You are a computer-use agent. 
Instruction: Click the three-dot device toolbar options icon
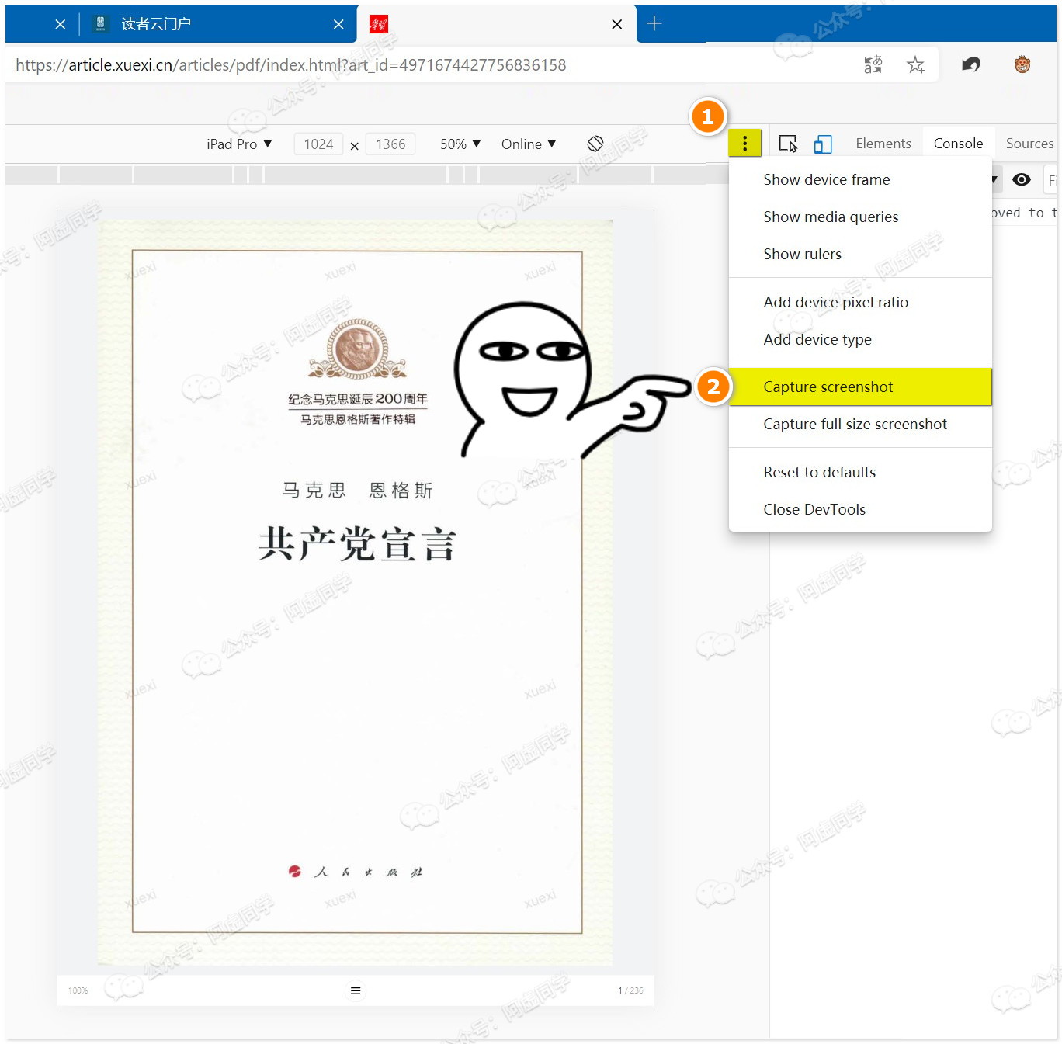(x=744, y=144)
